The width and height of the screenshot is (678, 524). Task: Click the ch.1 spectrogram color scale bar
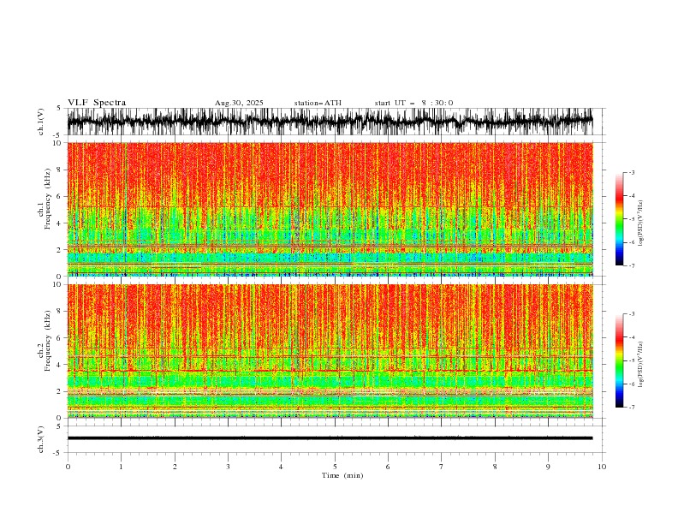tap(619, 219)
